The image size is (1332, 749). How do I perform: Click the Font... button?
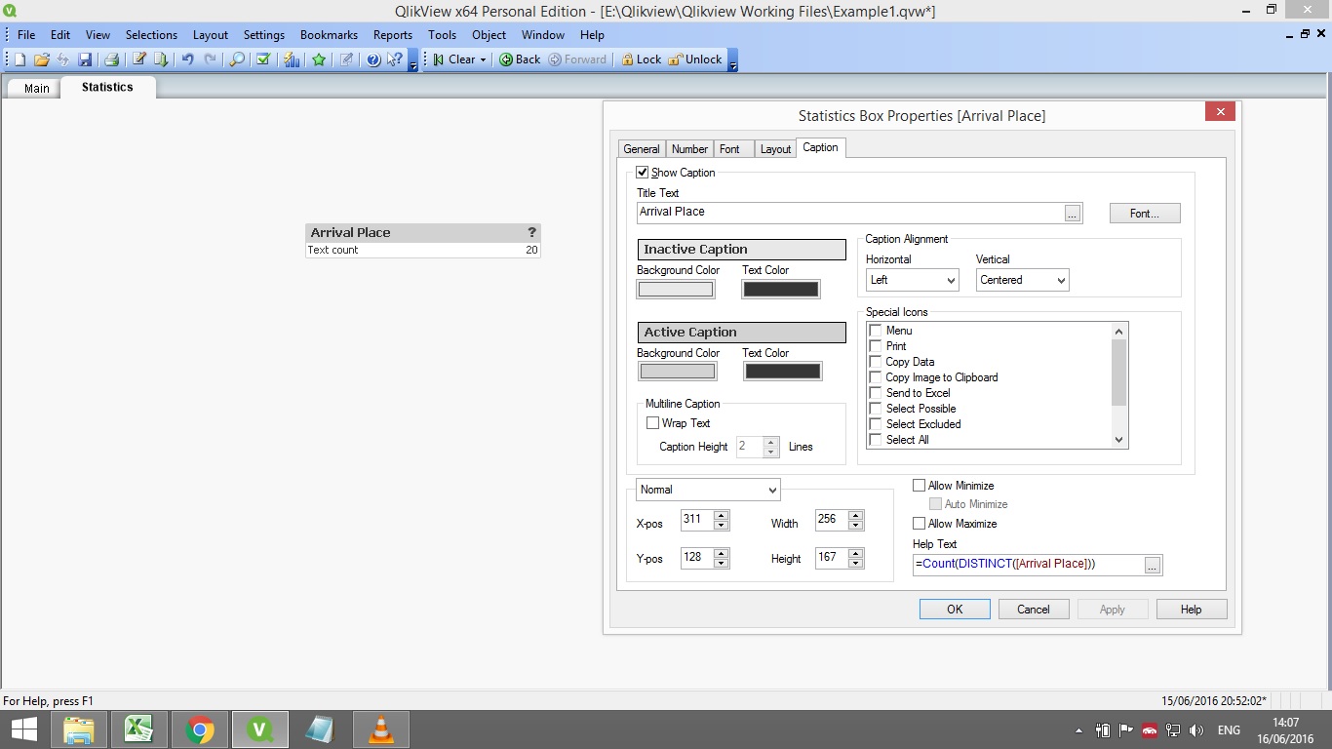click(1144, 214)
